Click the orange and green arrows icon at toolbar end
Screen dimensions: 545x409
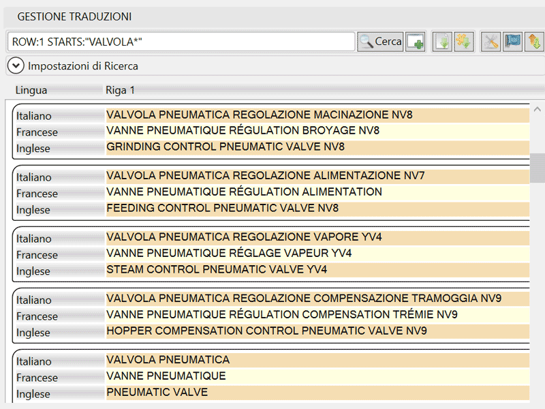click(x=533, y=42)
